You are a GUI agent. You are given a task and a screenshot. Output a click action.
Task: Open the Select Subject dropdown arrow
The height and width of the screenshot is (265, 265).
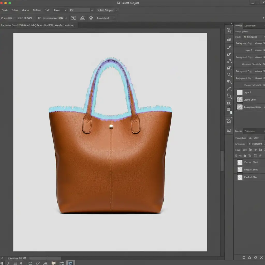coord(117,10)
